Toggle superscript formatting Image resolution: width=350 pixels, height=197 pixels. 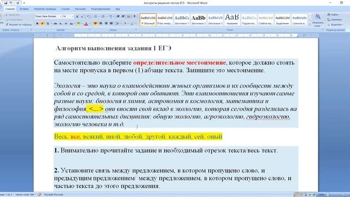(66, 24)
